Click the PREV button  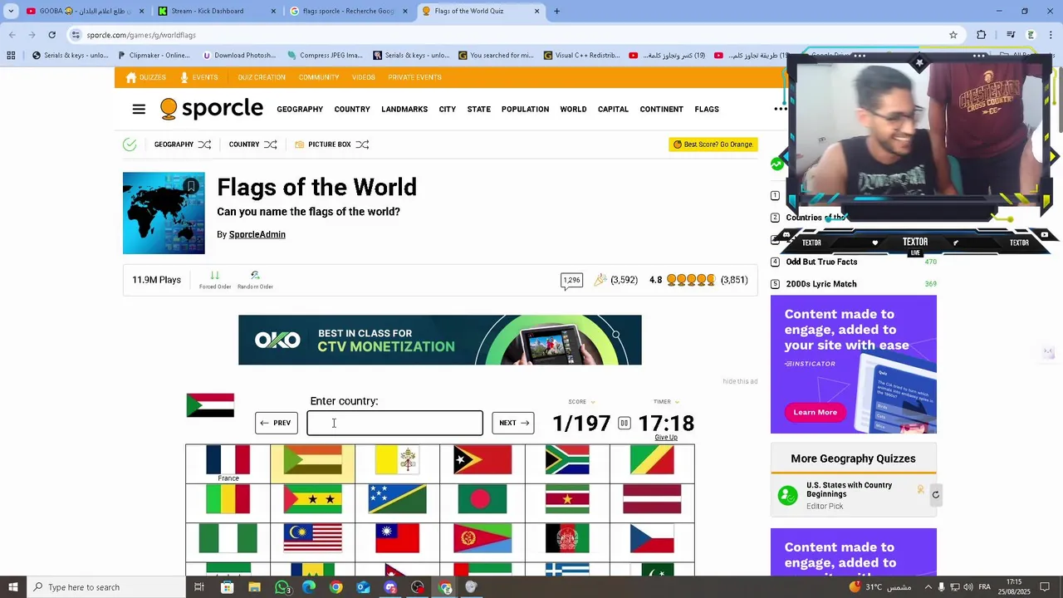click(x=276, y=423)
